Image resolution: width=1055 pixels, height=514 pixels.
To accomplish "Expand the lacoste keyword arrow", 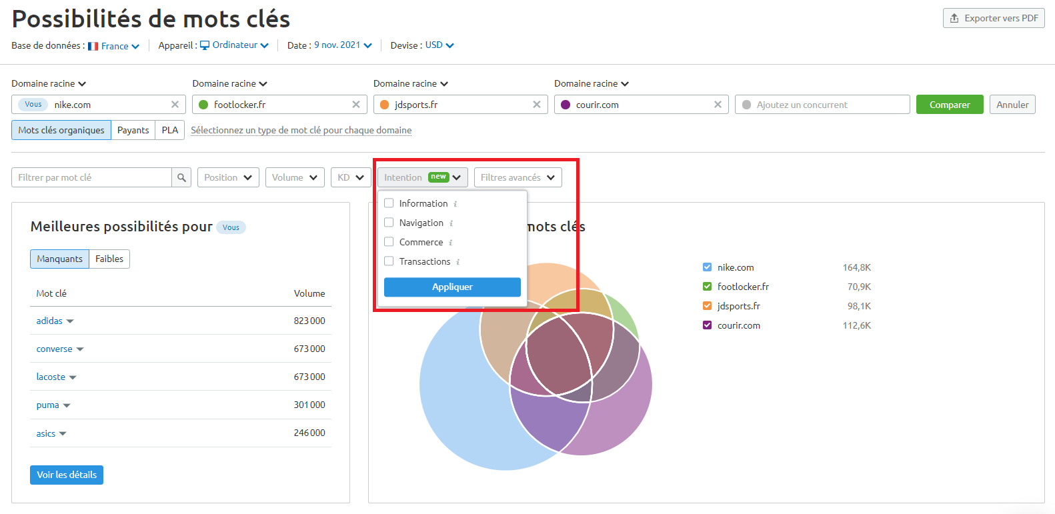I will [73, 377].
